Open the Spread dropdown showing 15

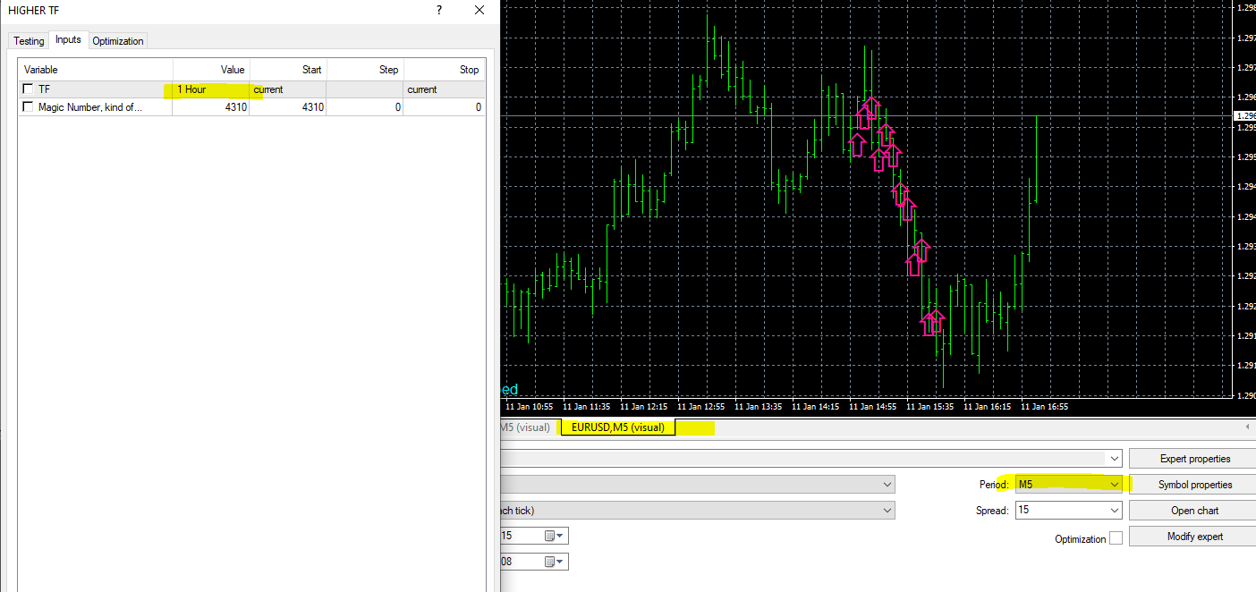1069,510
